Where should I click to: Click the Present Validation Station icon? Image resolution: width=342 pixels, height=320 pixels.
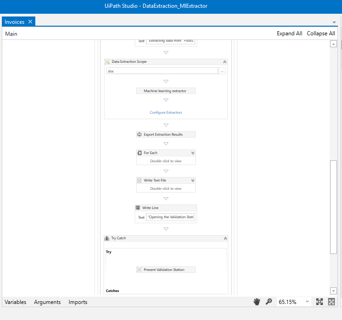point(139,270)
